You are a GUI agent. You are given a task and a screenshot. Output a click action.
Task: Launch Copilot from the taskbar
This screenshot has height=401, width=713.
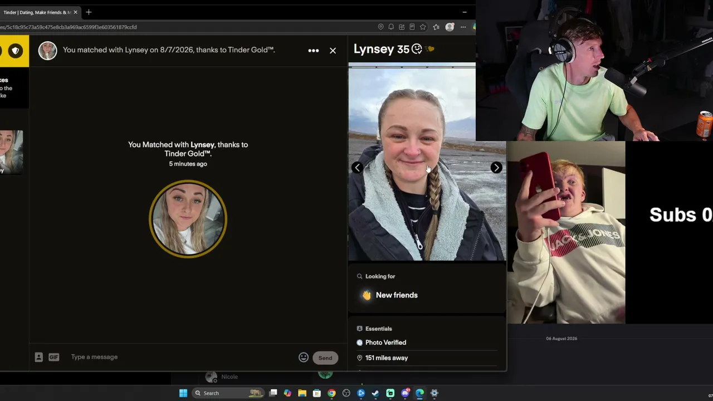(x=287, y=393)
